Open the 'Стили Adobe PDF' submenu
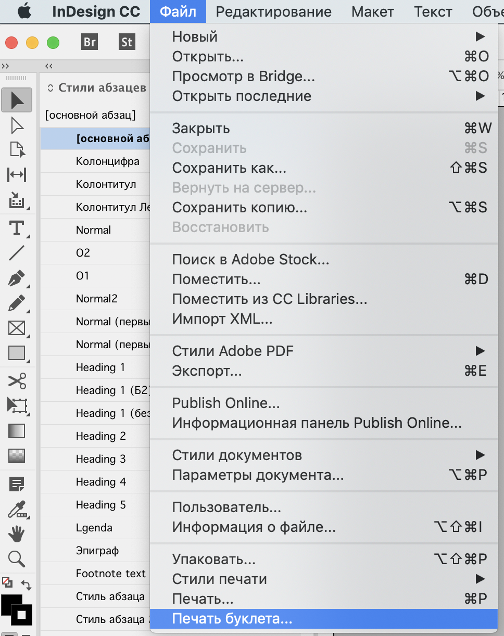Image resolution: width=504 pixels, height=636 pixels. [480, 351]
